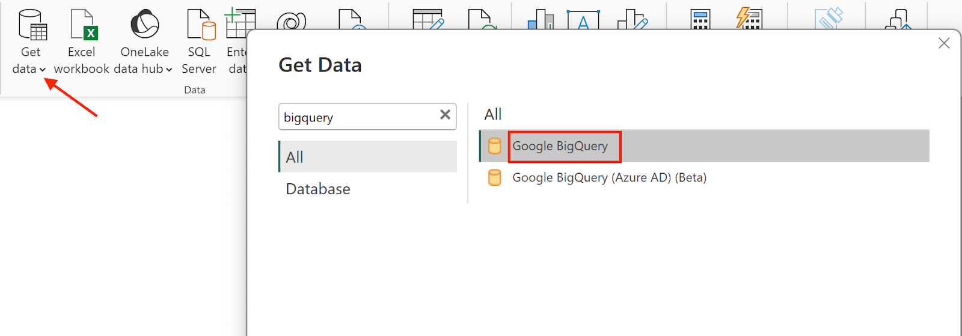The image size is (962, 336).
Task: Click the Data group label in ribbon
Action: click(195, 90)
